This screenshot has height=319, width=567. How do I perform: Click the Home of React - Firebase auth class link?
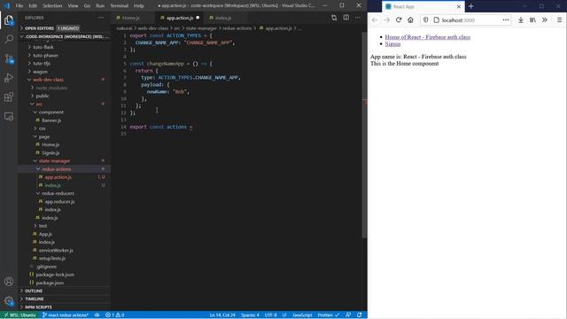tap(427, 37)
